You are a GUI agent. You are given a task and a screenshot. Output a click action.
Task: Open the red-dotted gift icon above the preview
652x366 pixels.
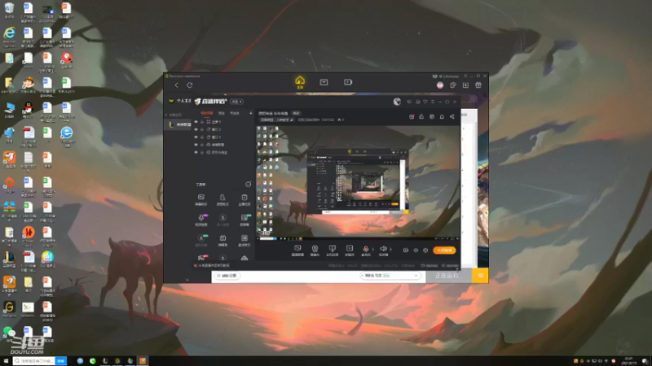tap(412, 116)
